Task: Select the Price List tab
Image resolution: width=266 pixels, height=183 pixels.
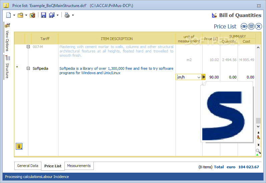Action: coord(53,166)
